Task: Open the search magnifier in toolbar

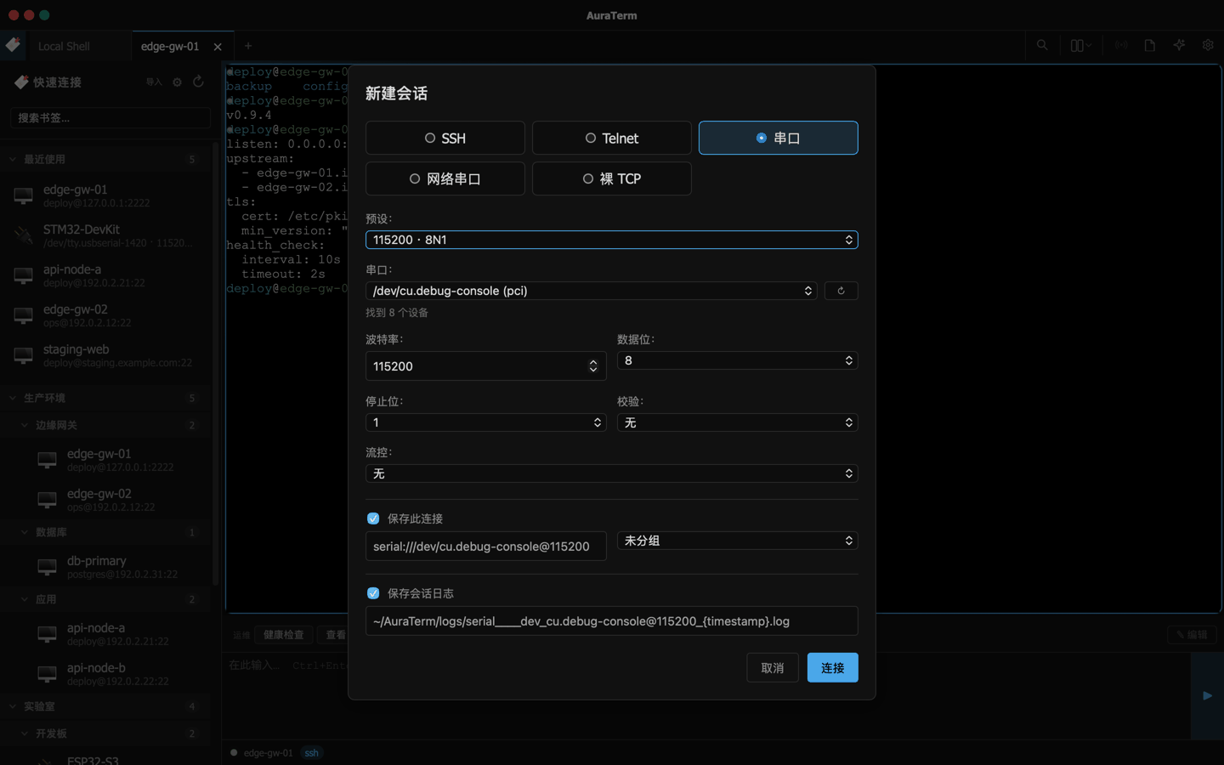Action: (x=1042, y=45)
